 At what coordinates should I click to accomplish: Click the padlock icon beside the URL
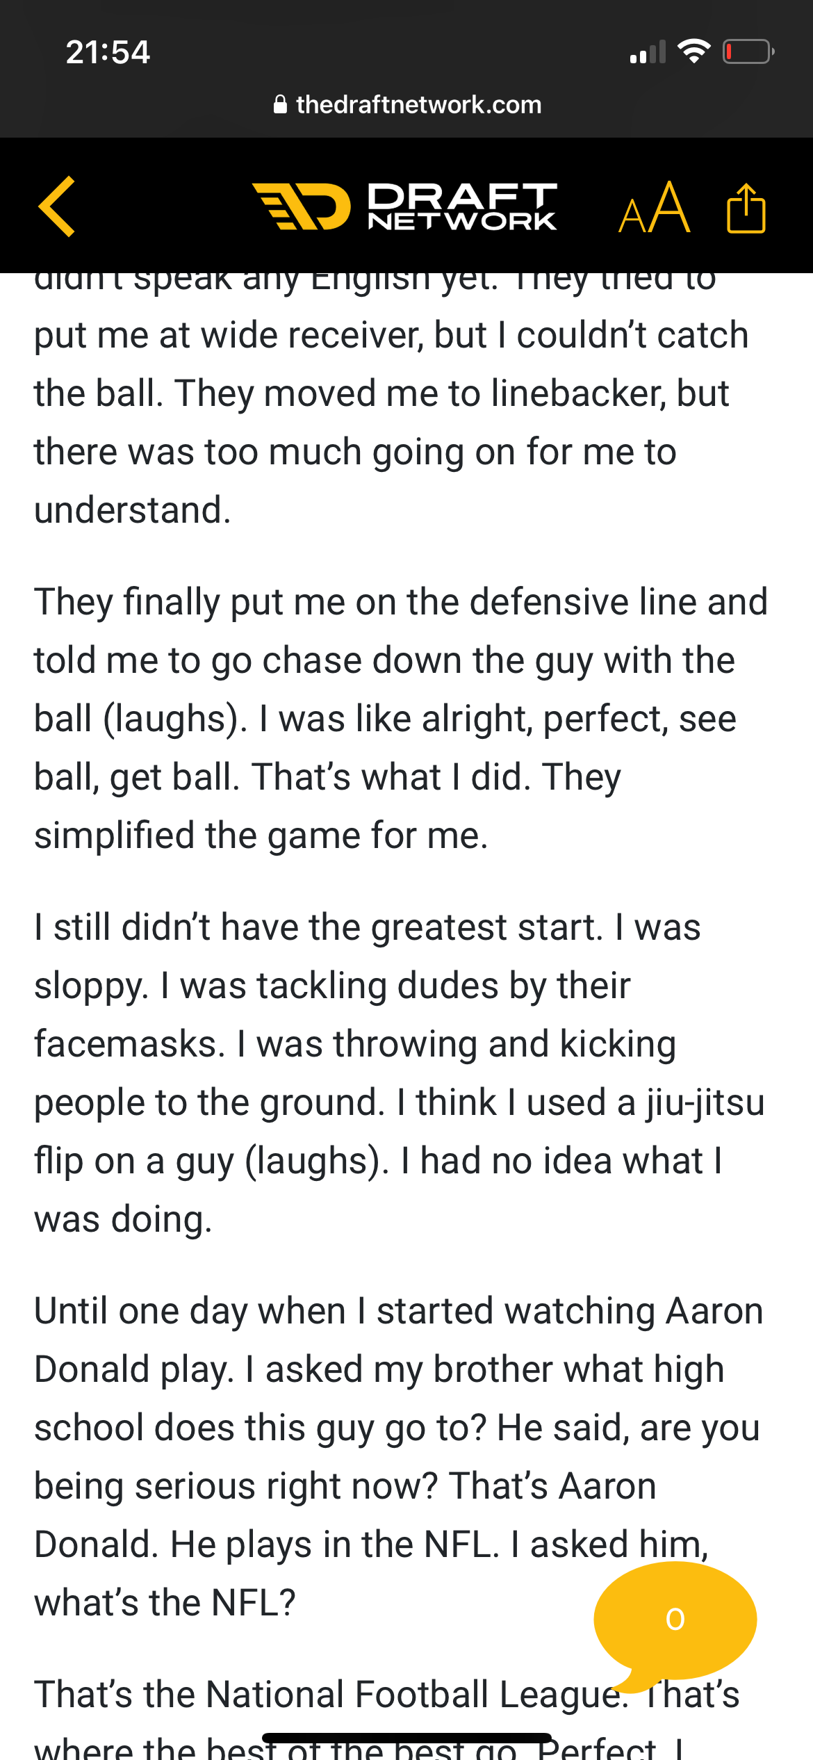[280, 105]
